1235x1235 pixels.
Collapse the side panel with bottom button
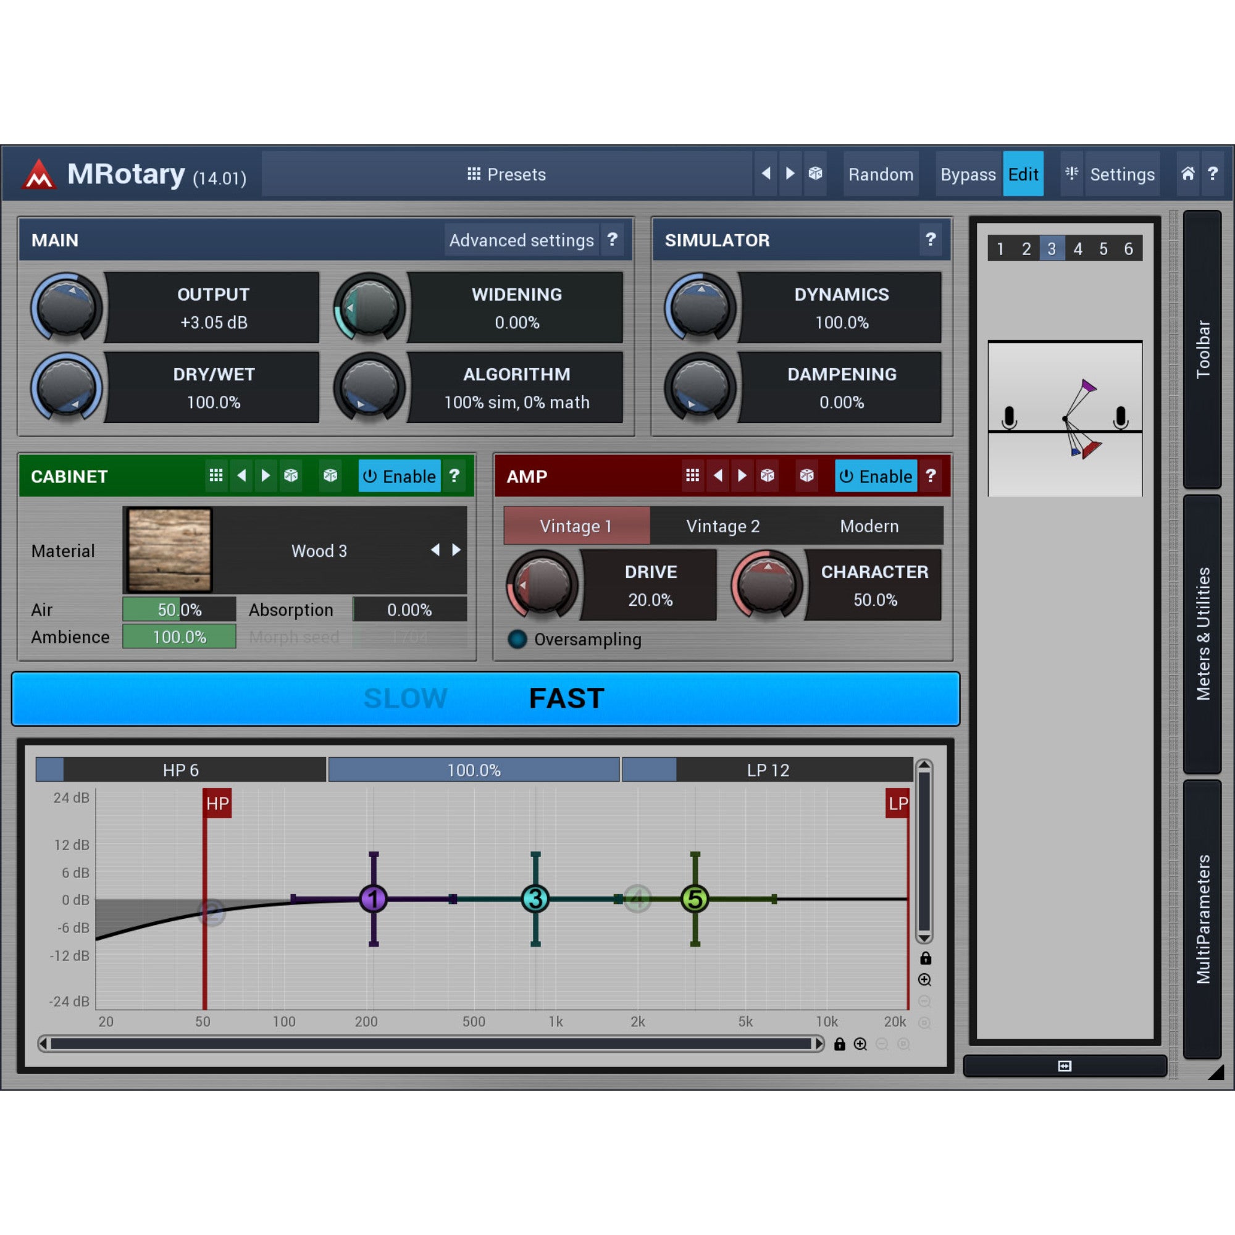coord(1065,1066)
